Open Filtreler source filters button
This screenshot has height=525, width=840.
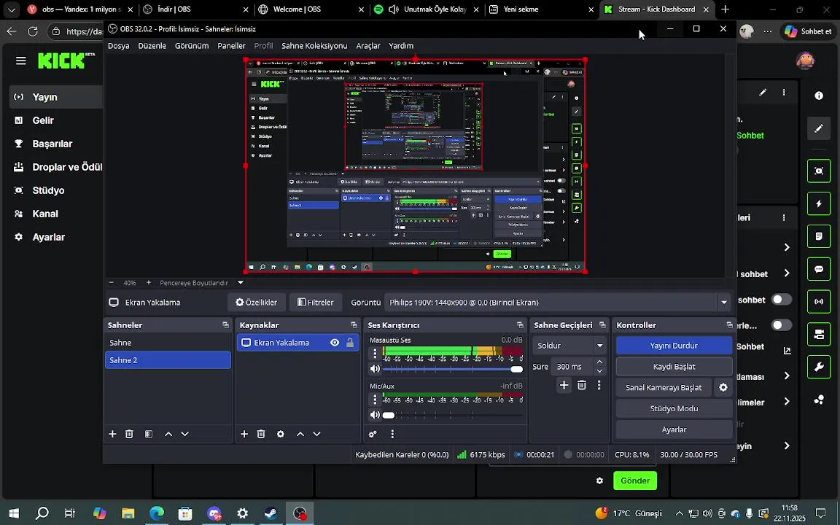[316, 303]
